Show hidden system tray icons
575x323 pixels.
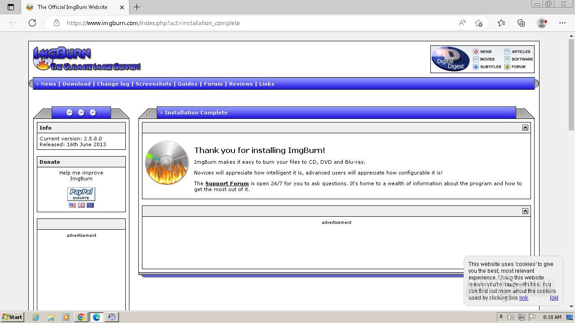[x=501, y=317]
